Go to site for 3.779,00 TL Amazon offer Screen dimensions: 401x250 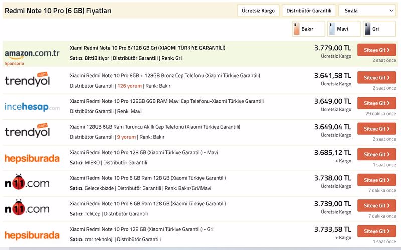pyautogui.click(x=377, y=50)
